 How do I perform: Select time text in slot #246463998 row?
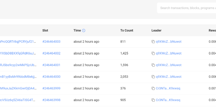click(x=86, y=100)
